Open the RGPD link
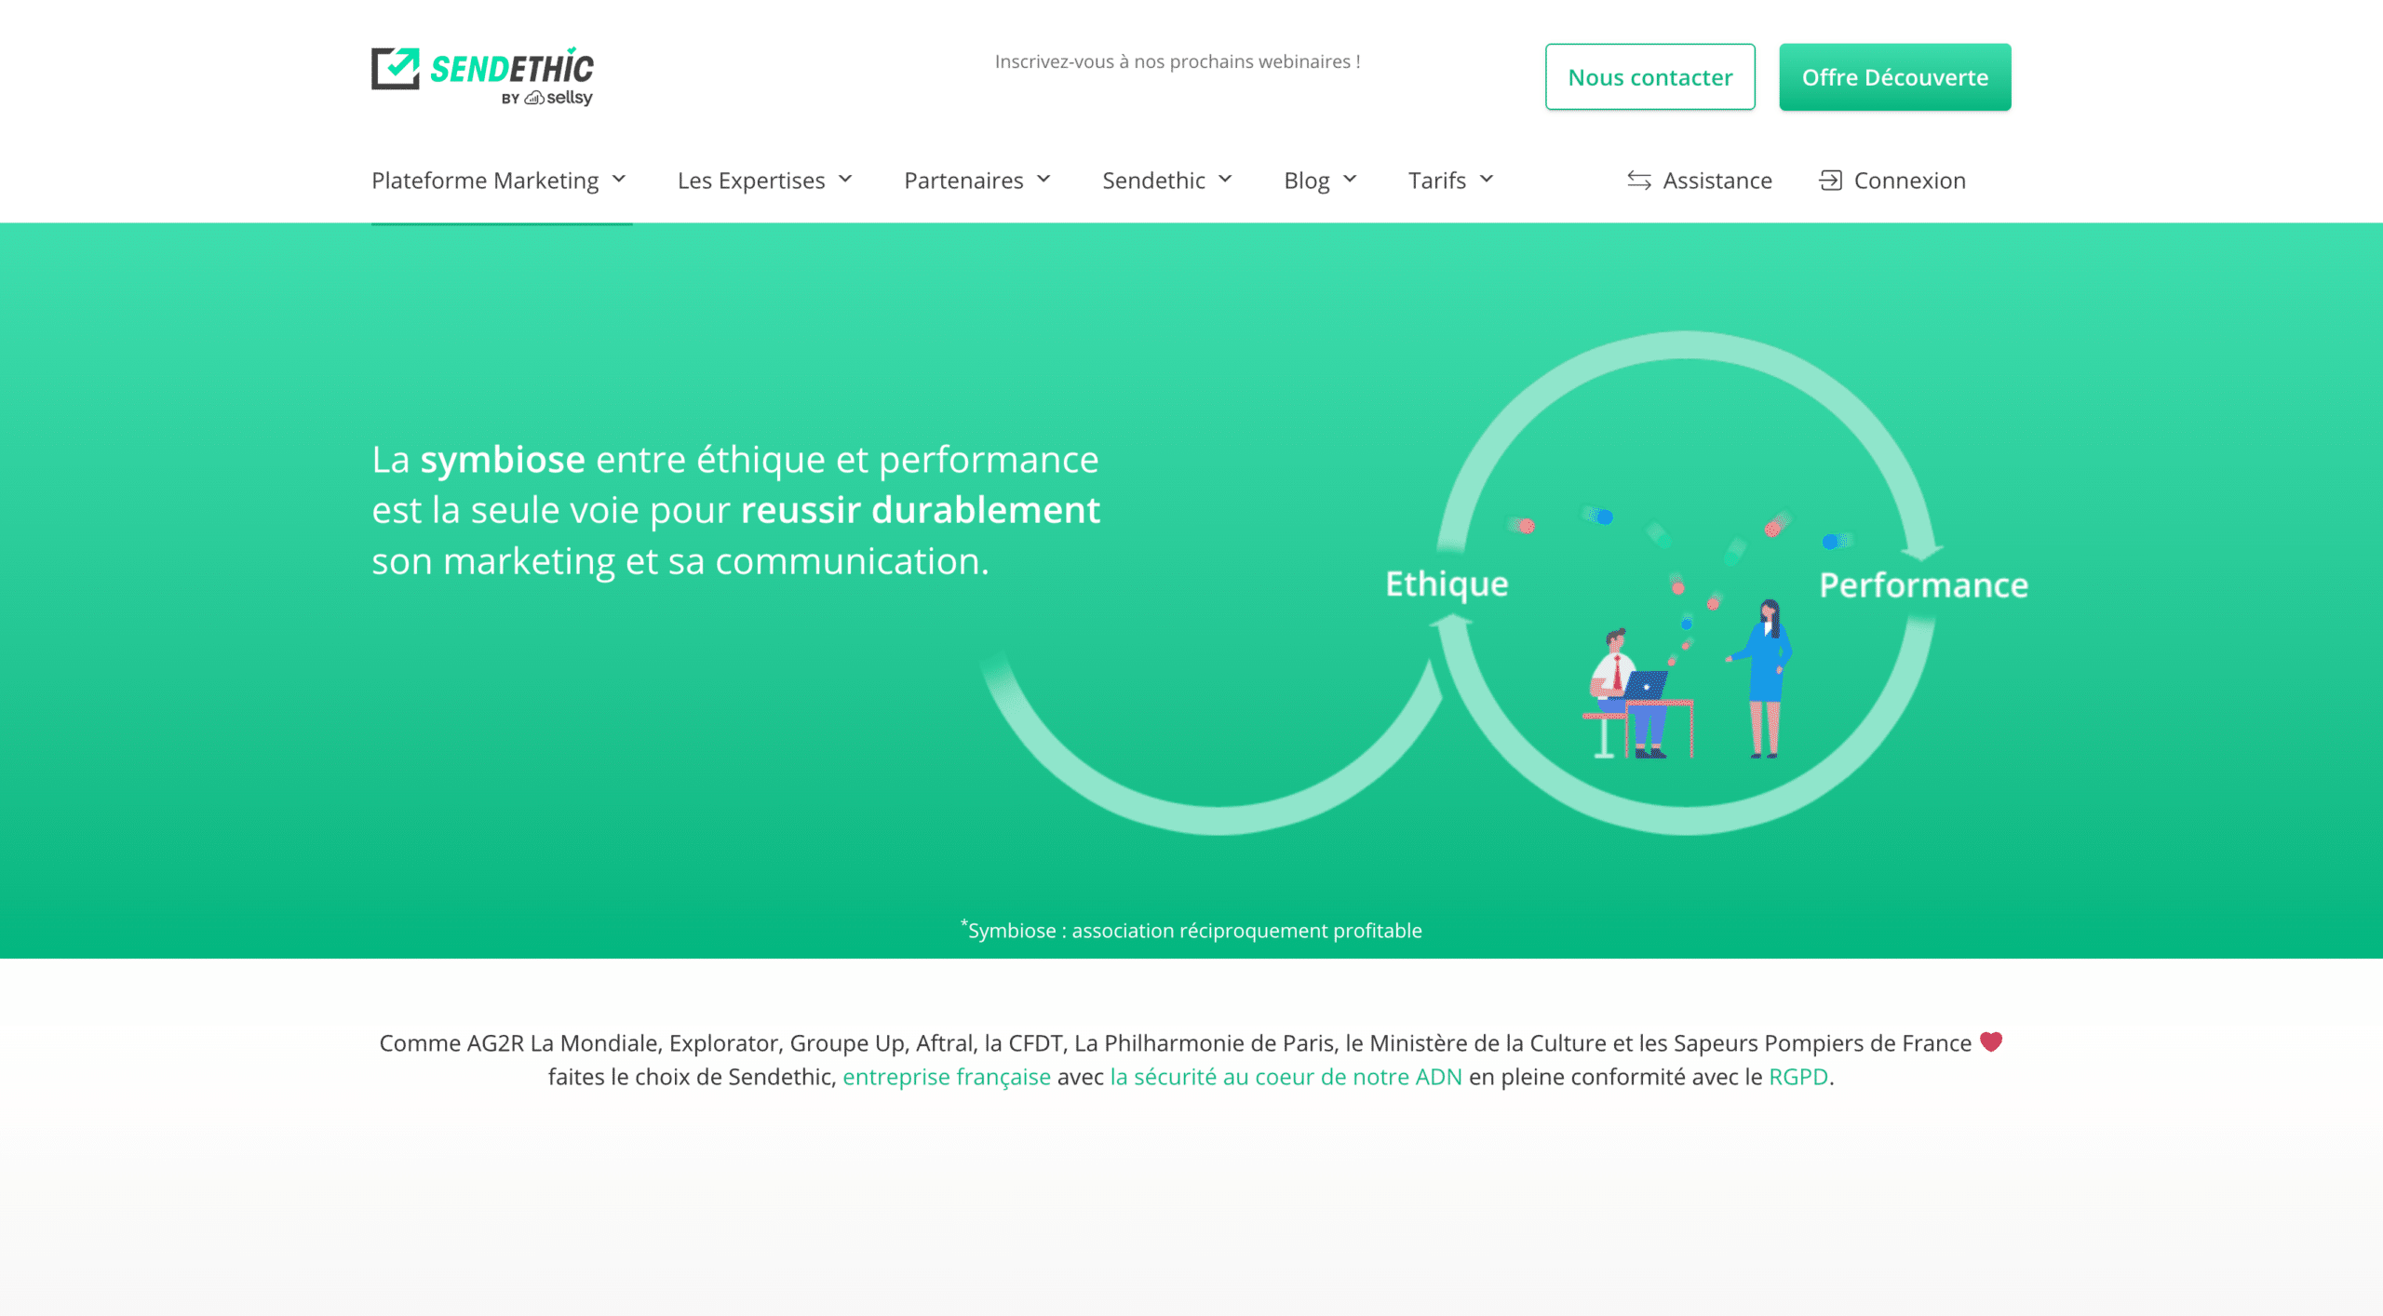This screenshot has height=1316, width=2383. coord(1798,1077)
